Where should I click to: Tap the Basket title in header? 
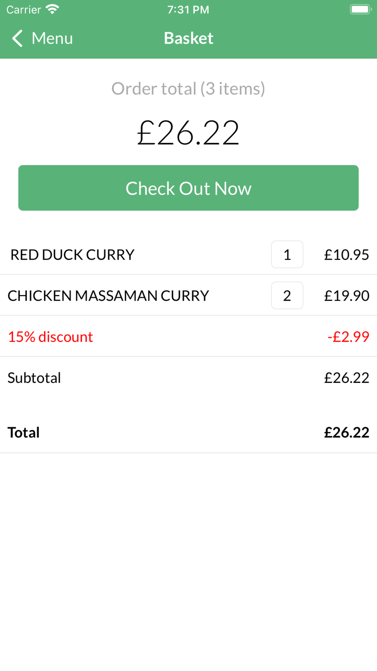pyautogui.click(x=188, y=38)
